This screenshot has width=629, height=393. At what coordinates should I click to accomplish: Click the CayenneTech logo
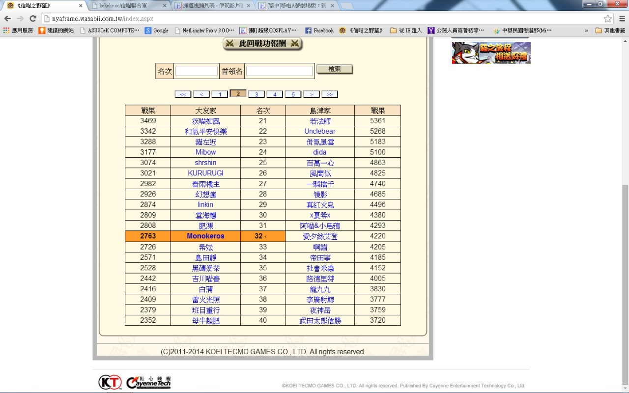point(148,382)
